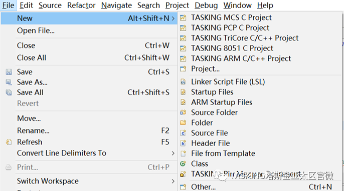Screen dimensions: 344x191
Task: Create a new Source File
Action: [260, 133]
